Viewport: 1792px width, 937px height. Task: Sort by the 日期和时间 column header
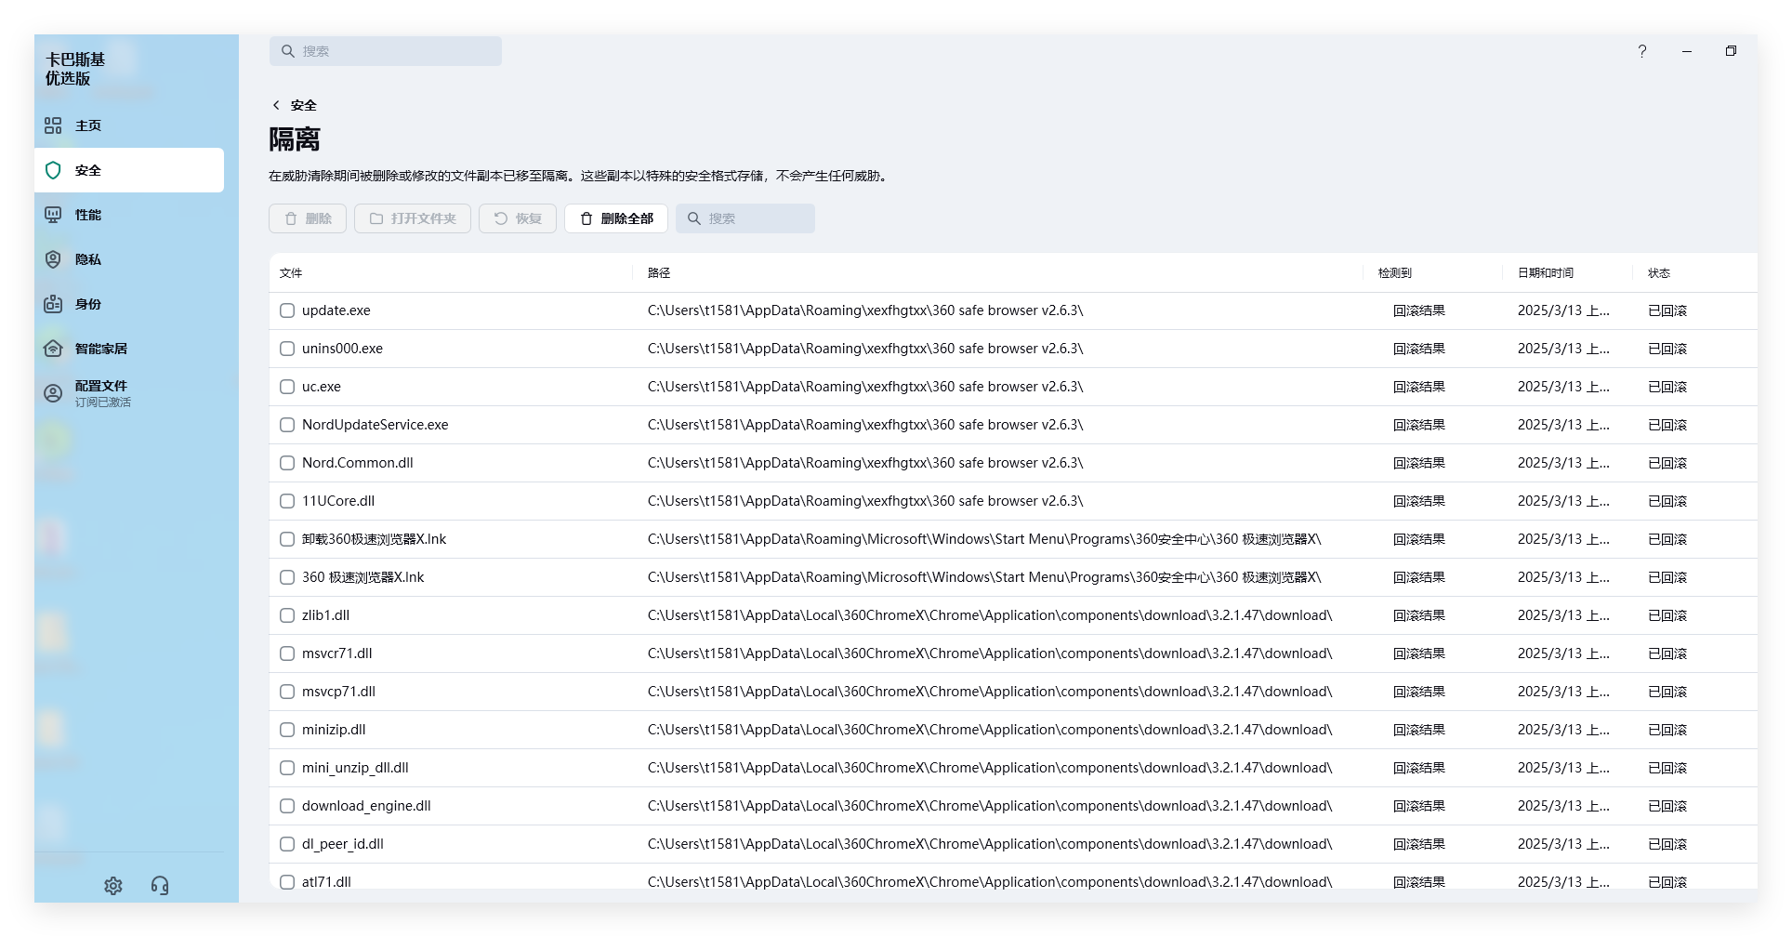[1546, 273]
